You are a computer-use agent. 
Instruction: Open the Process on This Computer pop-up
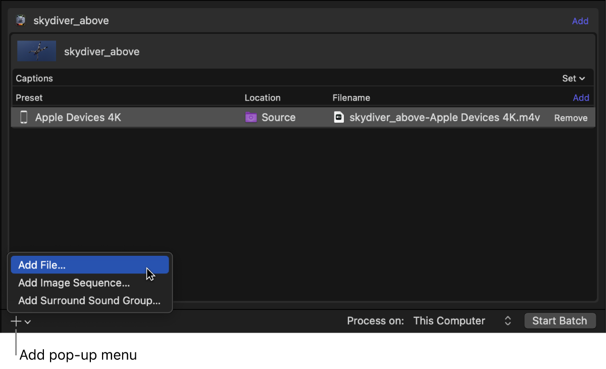click(449, 320)
